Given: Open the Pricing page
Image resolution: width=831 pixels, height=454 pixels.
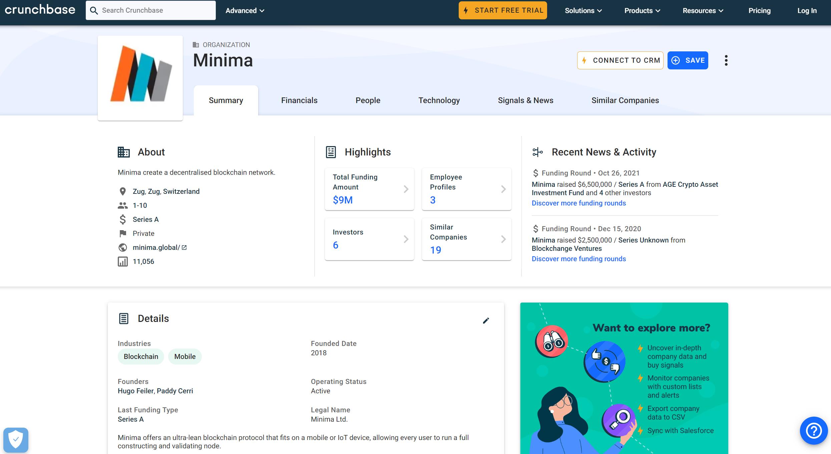Looking at the screenshot, I should click(x=759, y=11).
